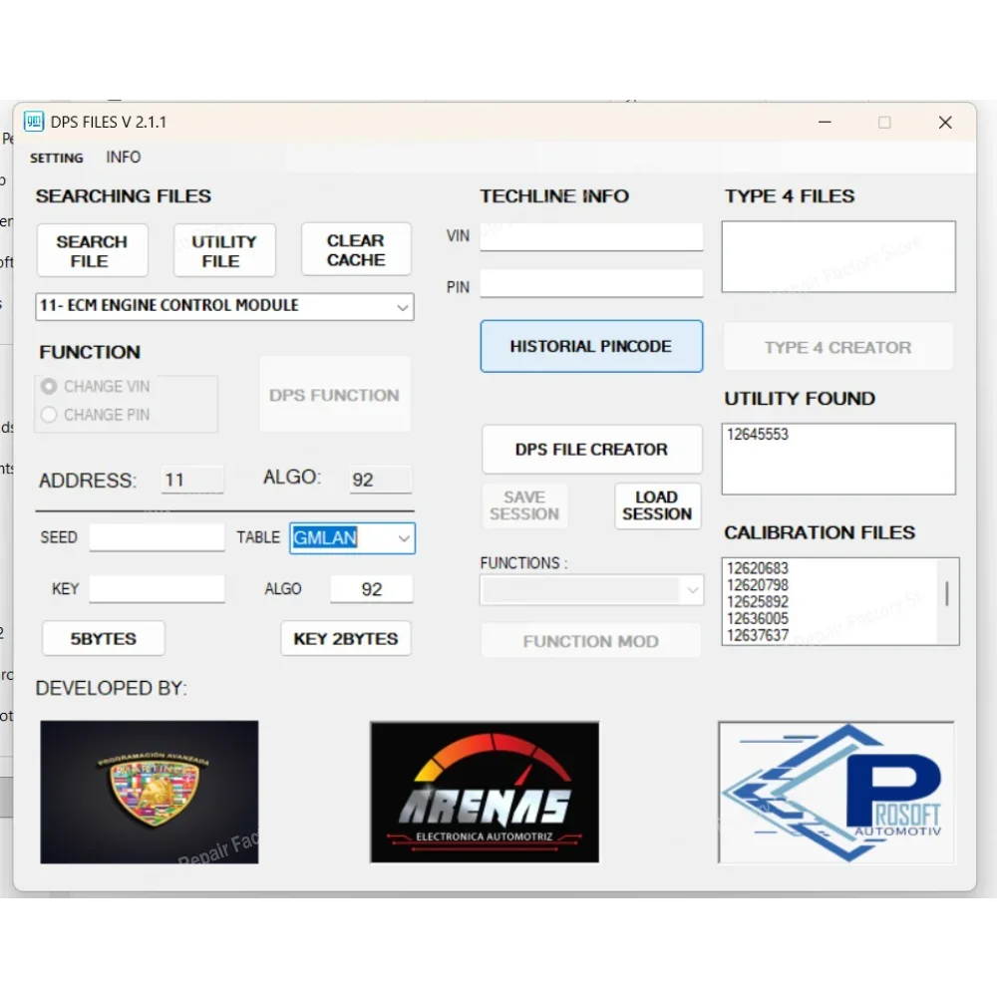Viewport: 997px width, 997px height.
Task: Click the TYPE 4 FILES list box
Action: click(x=838, y=257)
